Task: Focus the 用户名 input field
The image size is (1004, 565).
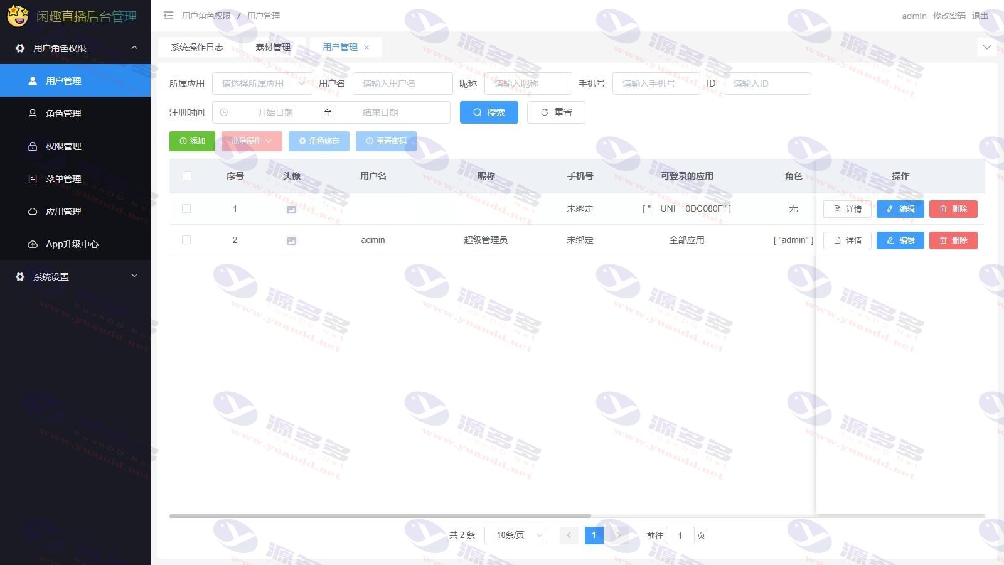Action: tap(403, 83)
